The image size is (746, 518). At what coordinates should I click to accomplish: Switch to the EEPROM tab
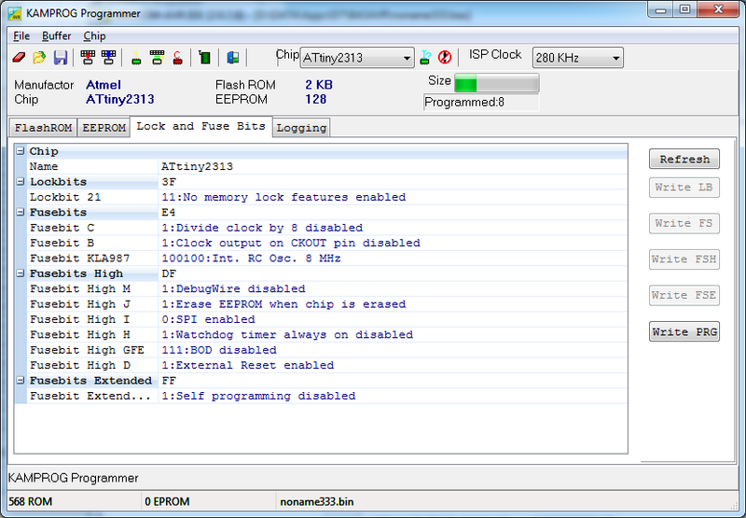(x=104, y=128)
